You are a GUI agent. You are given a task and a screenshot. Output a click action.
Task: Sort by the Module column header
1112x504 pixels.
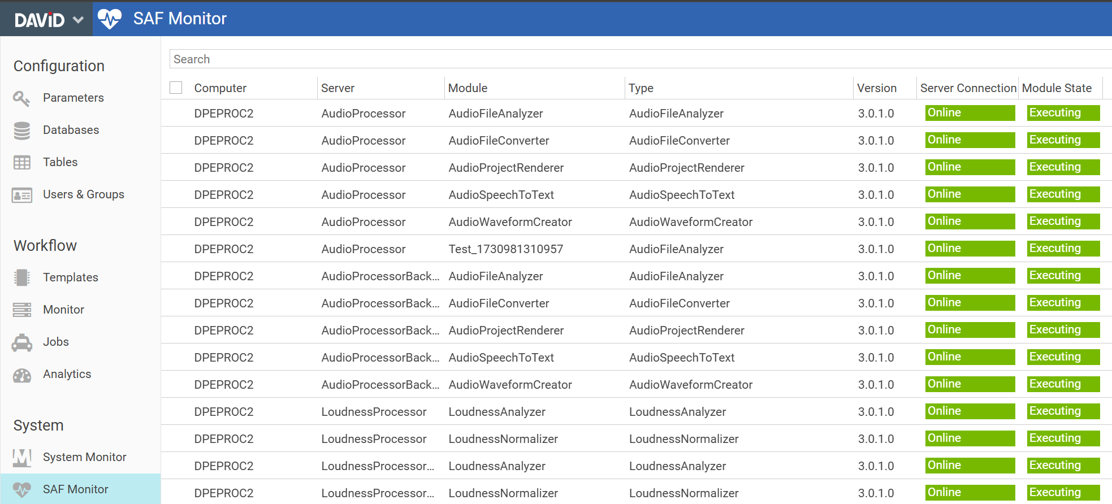click(x=468, y=88)
